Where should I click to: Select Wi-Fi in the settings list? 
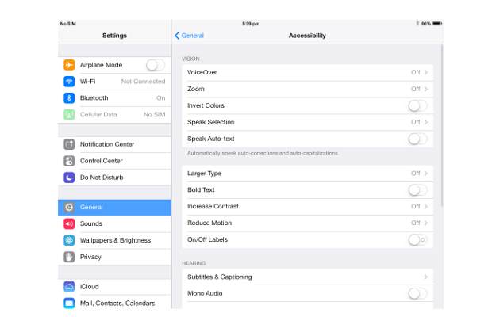pos(114,82)
